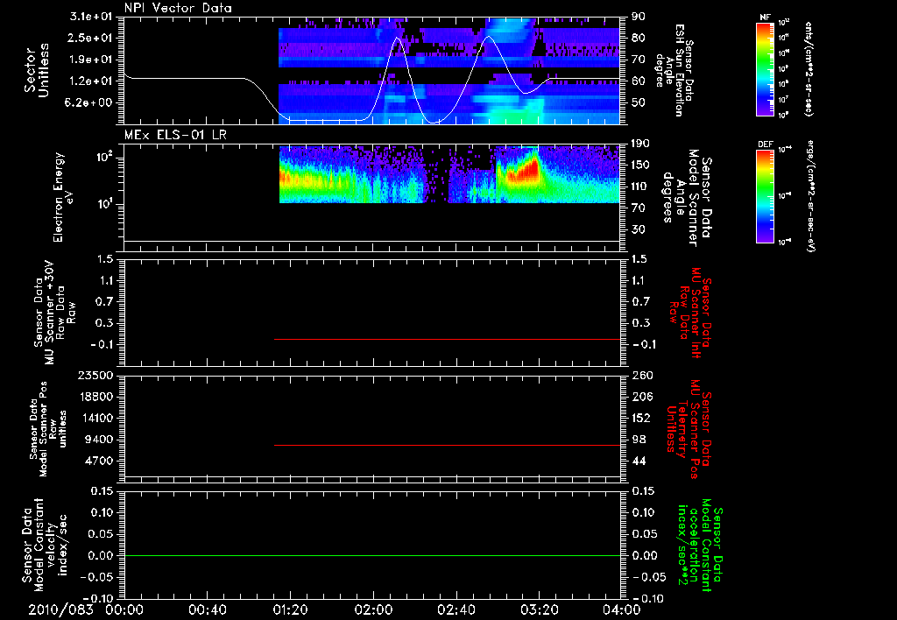Click the green 'Model Constant acceleration' label
Screen dimensions: 897x620
pos(701,545)
